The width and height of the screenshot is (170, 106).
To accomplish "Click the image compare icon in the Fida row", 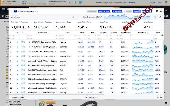I will point(24,74).
